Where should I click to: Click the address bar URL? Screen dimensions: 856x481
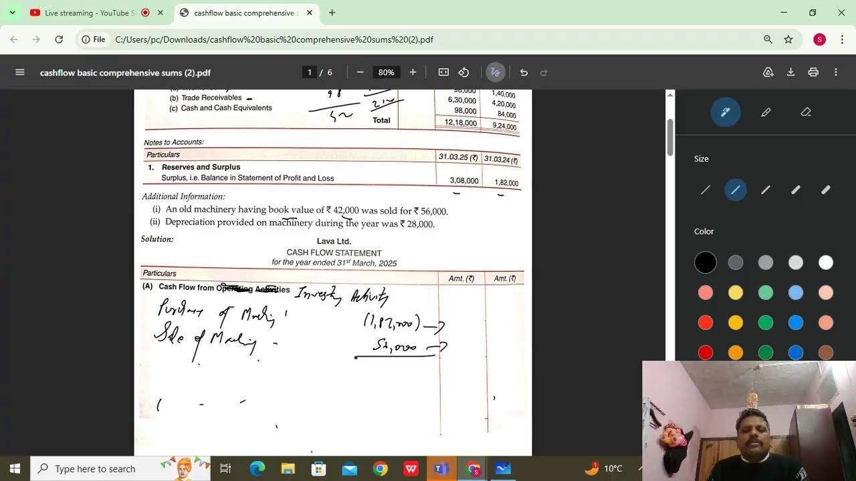click(x=274, y=39)
